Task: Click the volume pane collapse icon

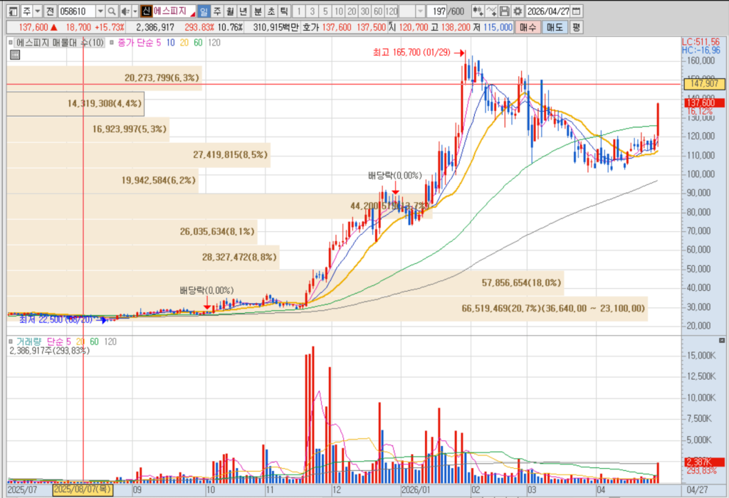Action: tap(722, 341)
